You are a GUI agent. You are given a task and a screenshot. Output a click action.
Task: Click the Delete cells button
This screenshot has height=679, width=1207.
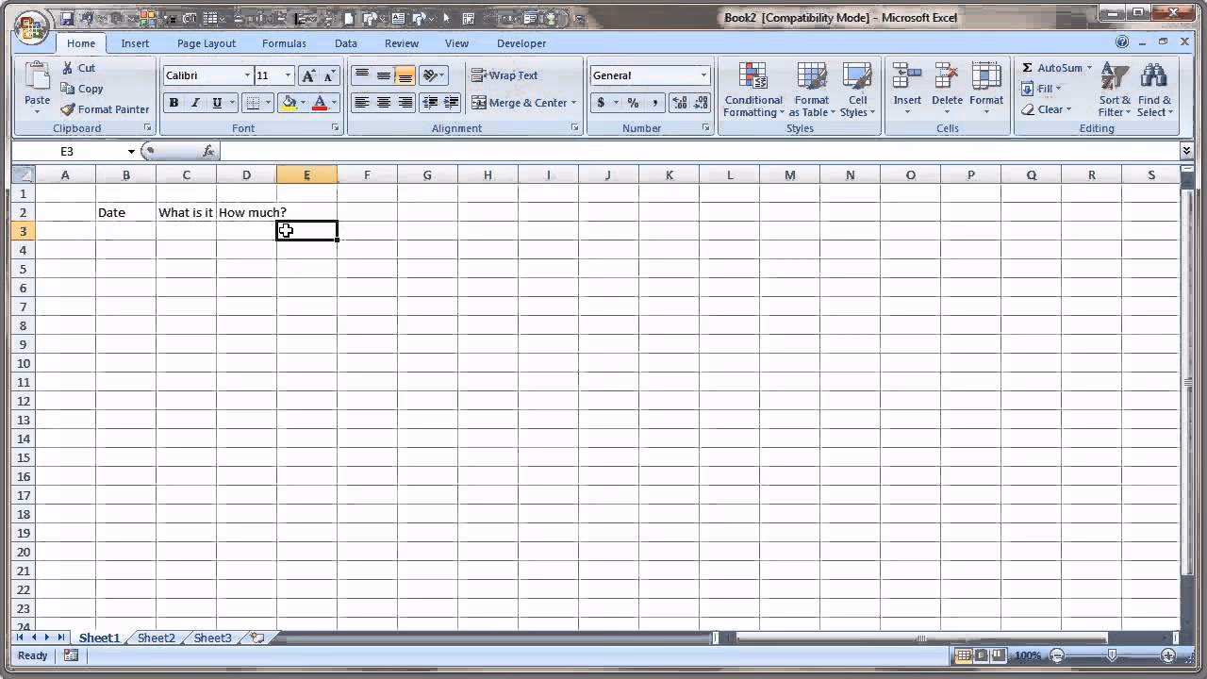click(946, 90)
